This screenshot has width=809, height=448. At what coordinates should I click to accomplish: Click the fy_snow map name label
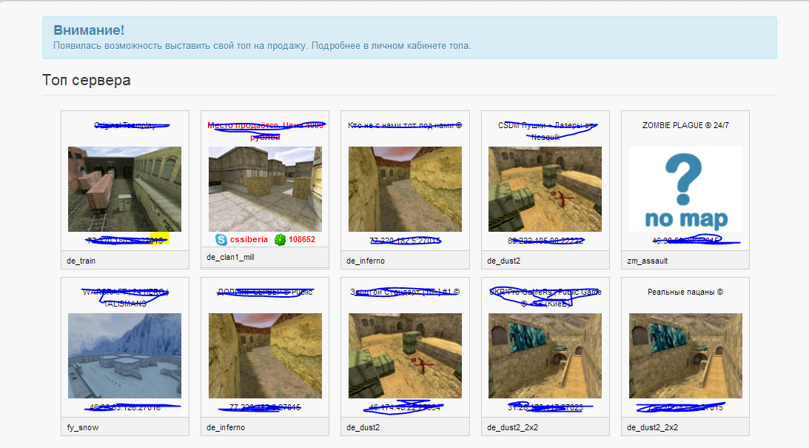click(83, 427)
